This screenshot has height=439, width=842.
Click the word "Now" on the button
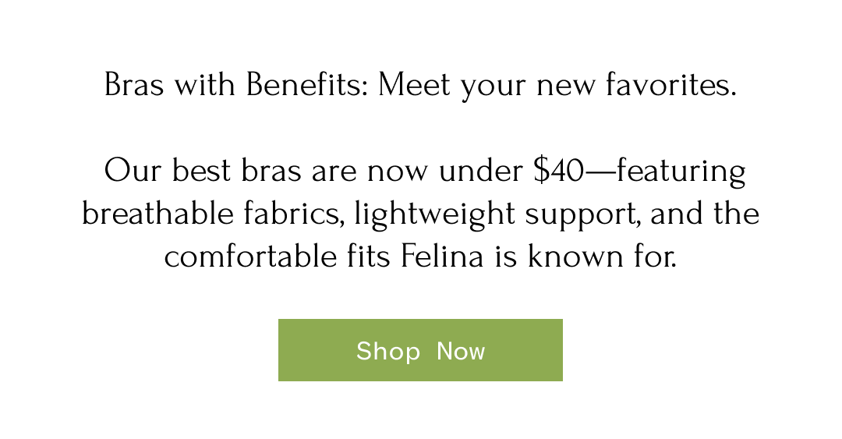pyautogui.click(x=461, y=351)
